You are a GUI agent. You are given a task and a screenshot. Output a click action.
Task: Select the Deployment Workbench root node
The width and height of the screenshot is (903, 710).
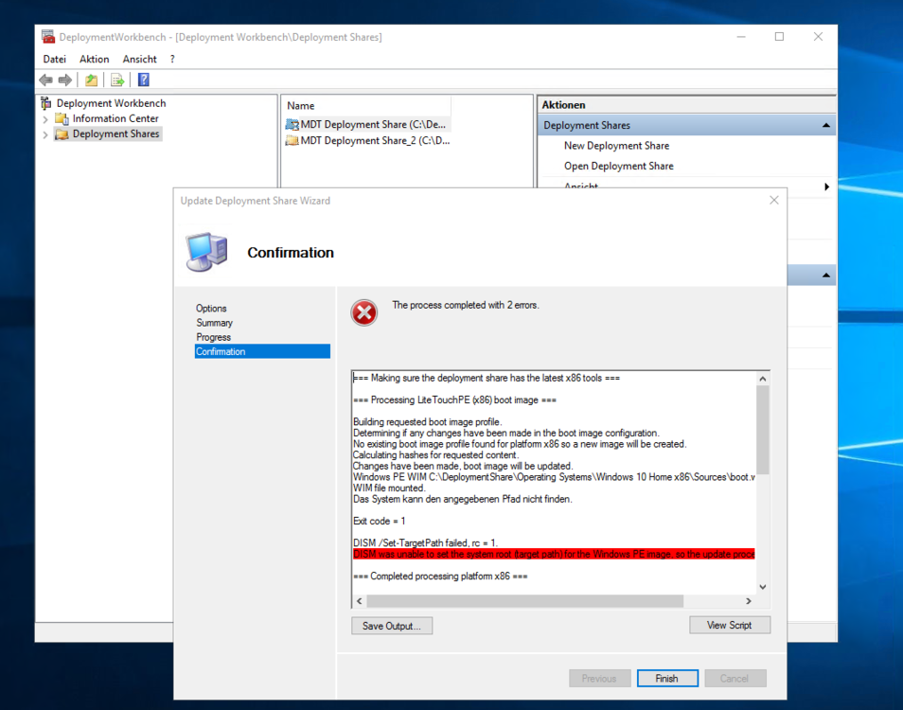pyautogui.click(x=110, y=103)
